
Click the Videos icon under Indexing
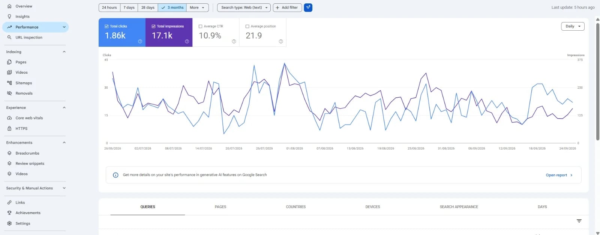[x=9, y=72]
